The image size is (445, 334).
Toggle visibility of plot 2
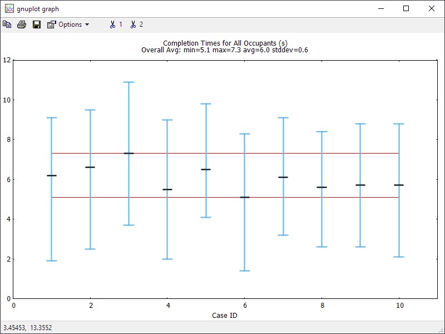(136, 24)
